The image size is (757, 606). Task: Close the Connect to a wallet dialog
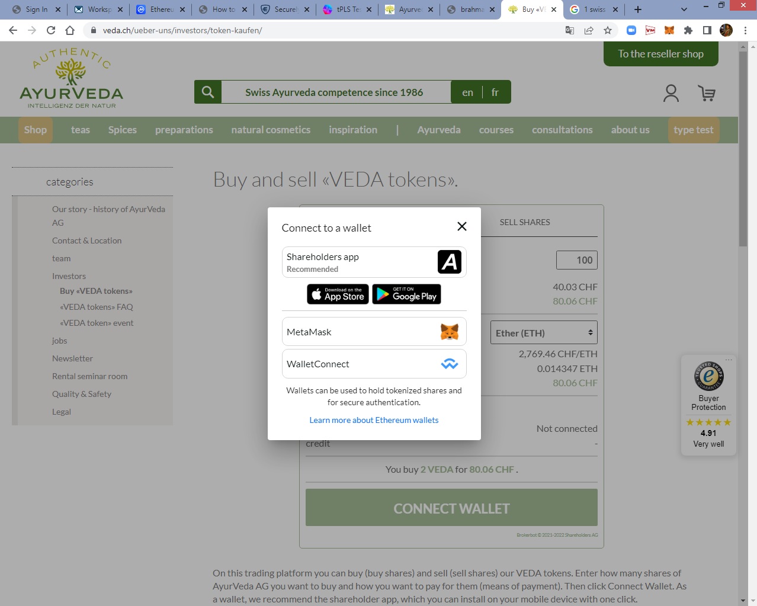coord(462,226)
